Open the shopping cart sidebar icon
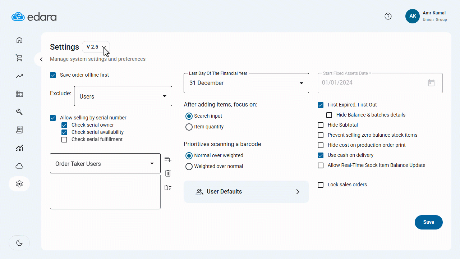 19,58
